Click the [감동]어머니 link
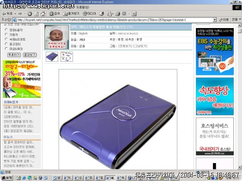242x181 pixels. tap(12, 117)
